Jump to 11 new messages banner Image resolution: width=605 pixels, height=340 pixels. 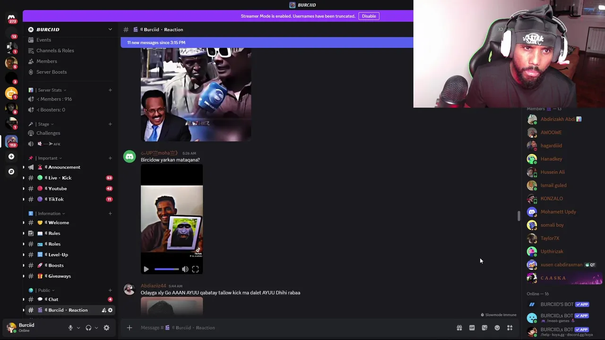click(267, 42)
